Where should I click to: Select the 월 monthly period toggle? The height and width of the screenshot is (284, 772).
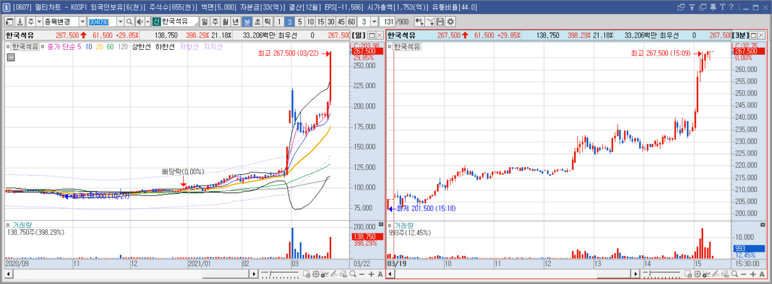[x=225, y=22]
